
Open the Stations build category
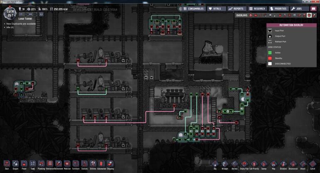(x=84, y=164)
